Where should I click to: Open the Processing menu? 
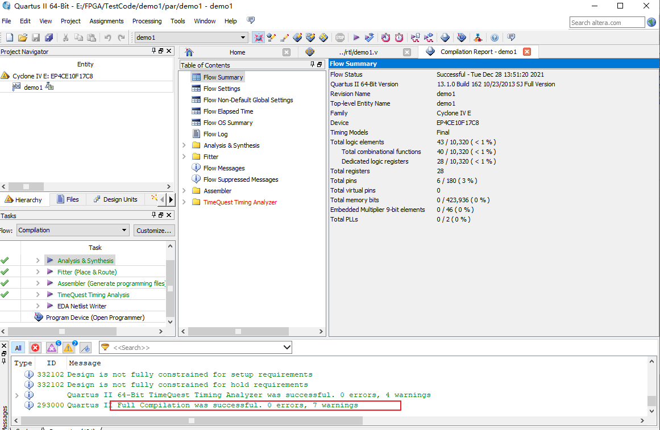[x=147, y=21]
